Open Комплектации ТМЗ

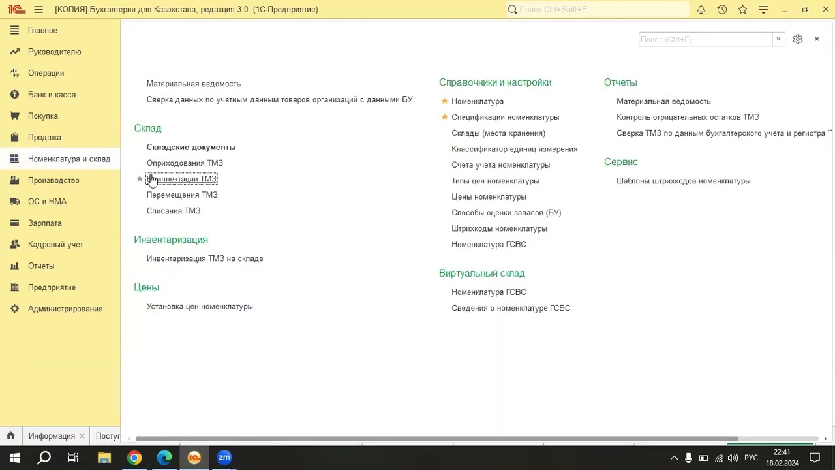181,179
